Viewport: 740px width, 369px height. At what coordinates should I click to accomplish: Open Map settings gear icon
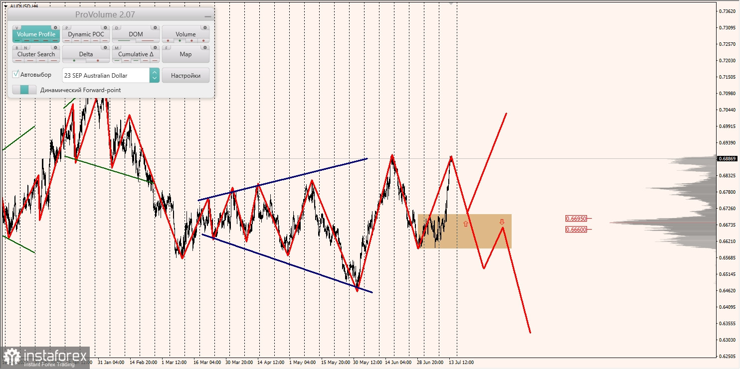pos(205,48)
